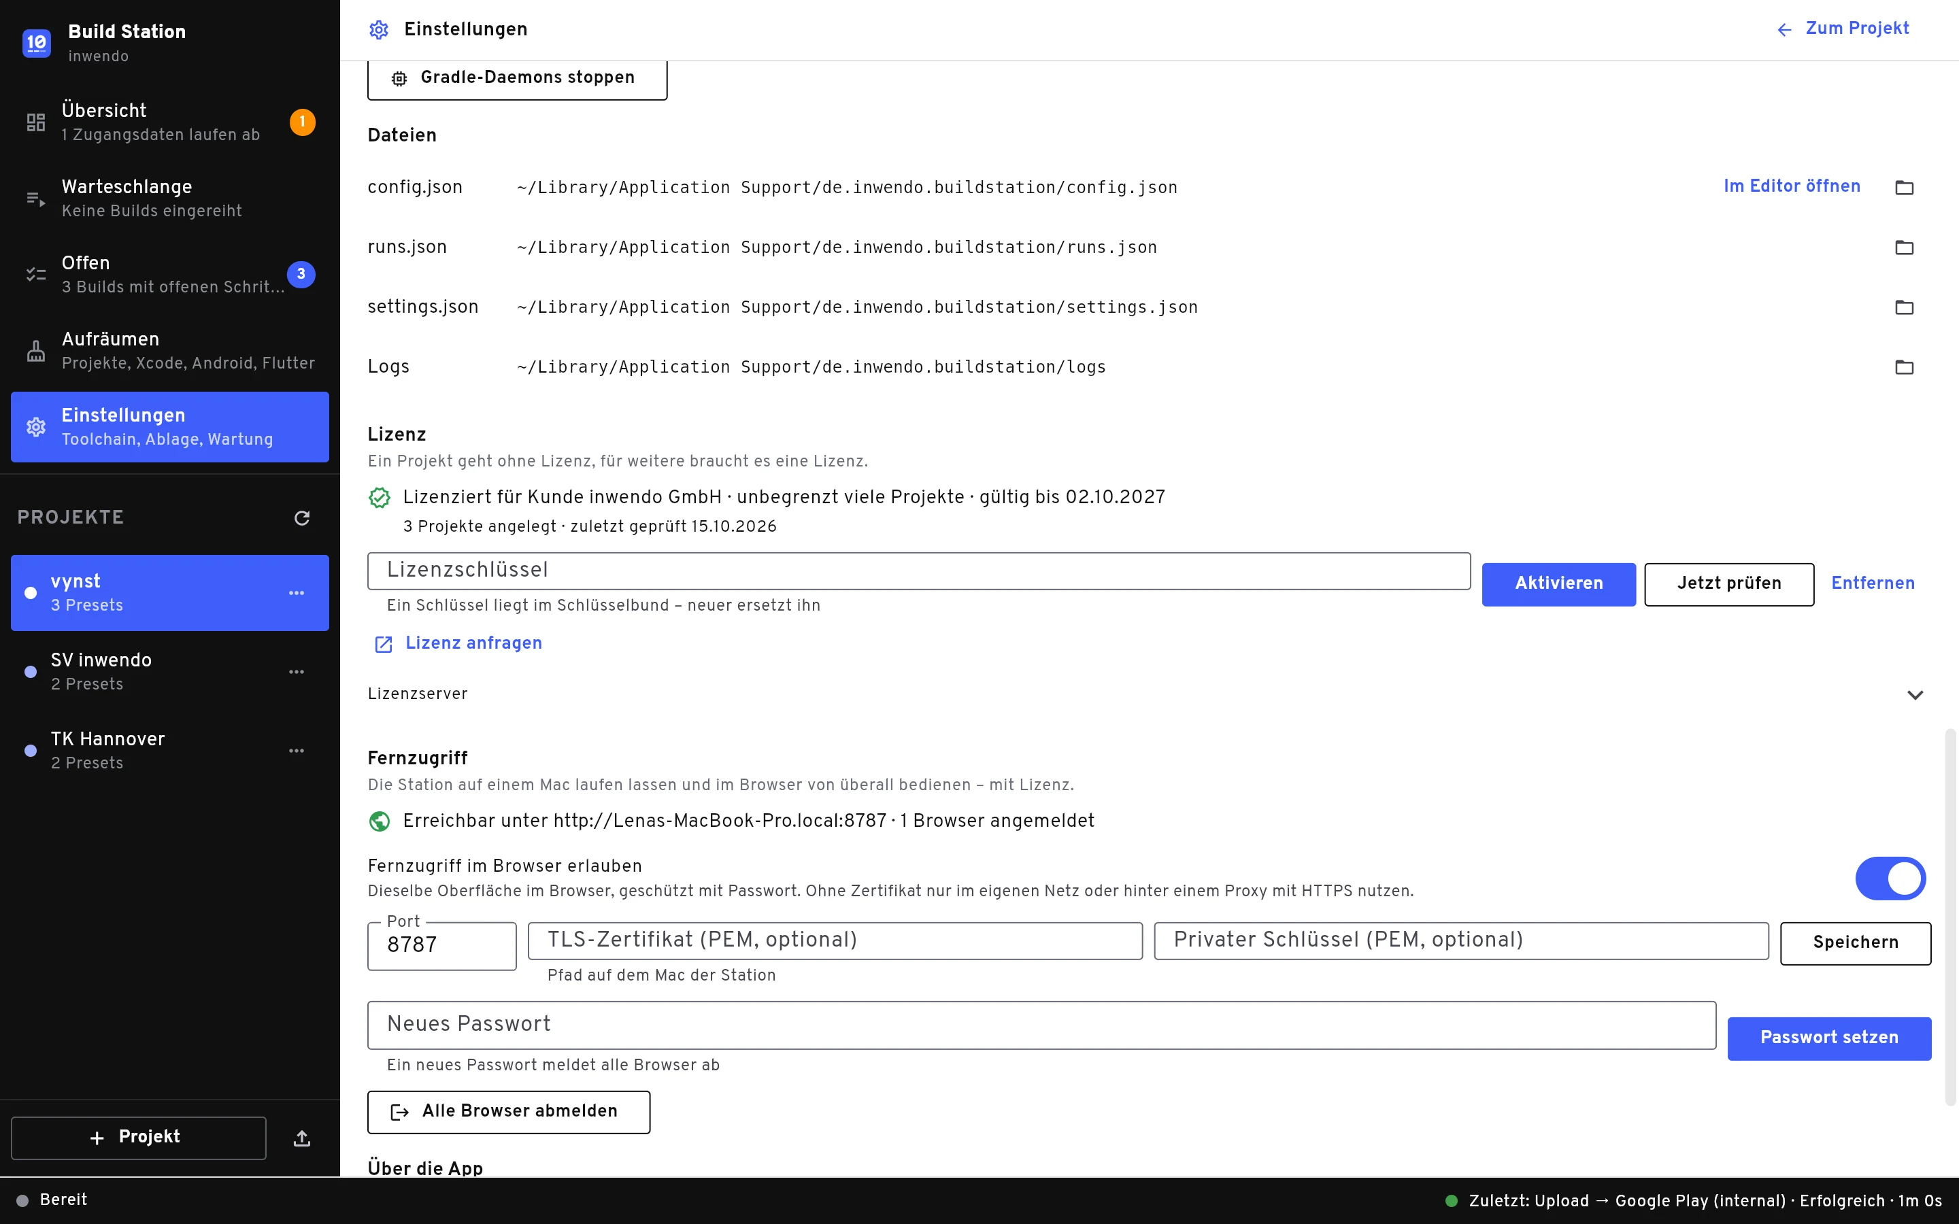Click the vertical scrollbar of settings page
The height and width of the screenshot is (1224, 1959).
pos(1950,917)
